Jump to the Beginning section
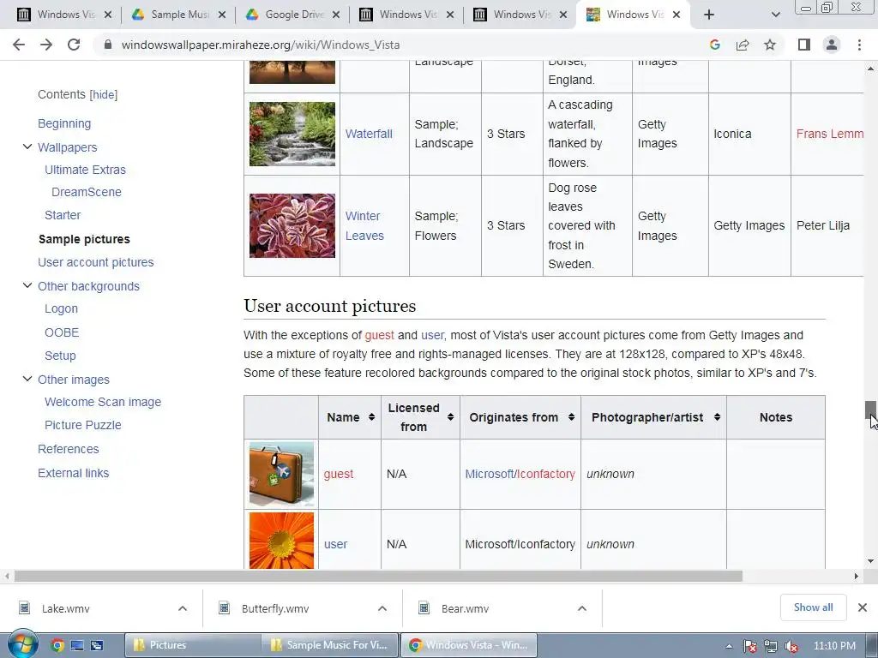878x658 pixels. point(64,123)
